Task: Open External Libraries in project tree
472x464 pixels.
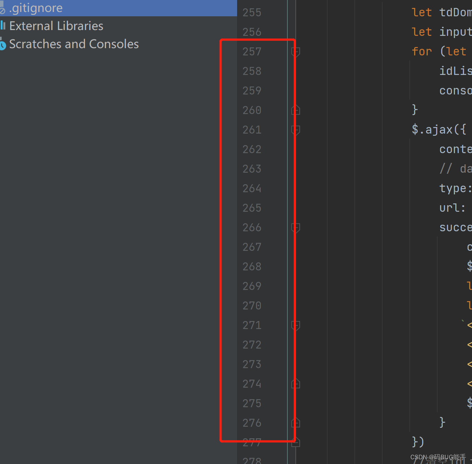Action: pos(56,25)
